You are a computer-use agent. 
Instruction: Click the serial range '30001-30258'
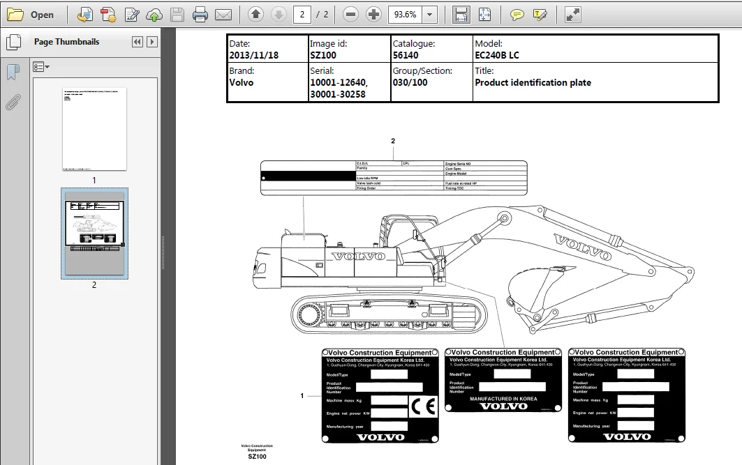coord(338,95)
